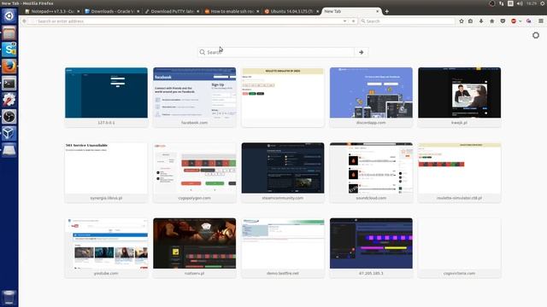Focus the address bar field
Image resolution: width=547 pixels, height=307 pixels.
[x=188, y=21]
